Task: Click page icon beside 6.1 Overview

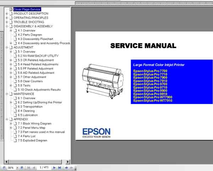Action: (15, 98)
